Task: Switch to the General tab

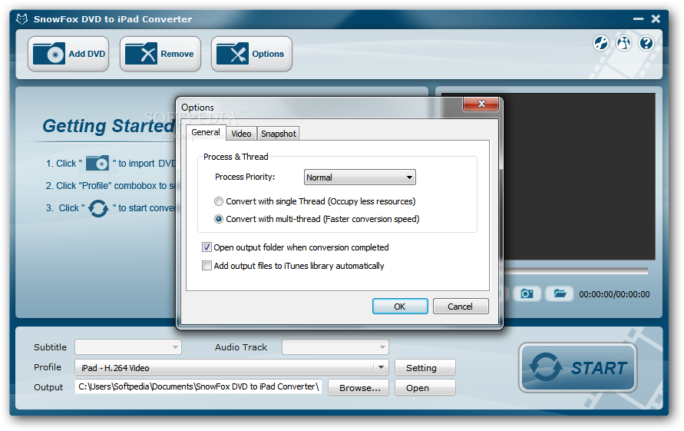Action: coord(206,132)
